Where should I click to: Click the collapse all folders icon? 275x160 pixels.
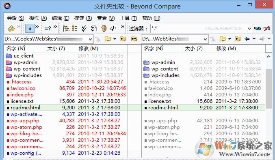pyautogui.click(x=74, y=28)
